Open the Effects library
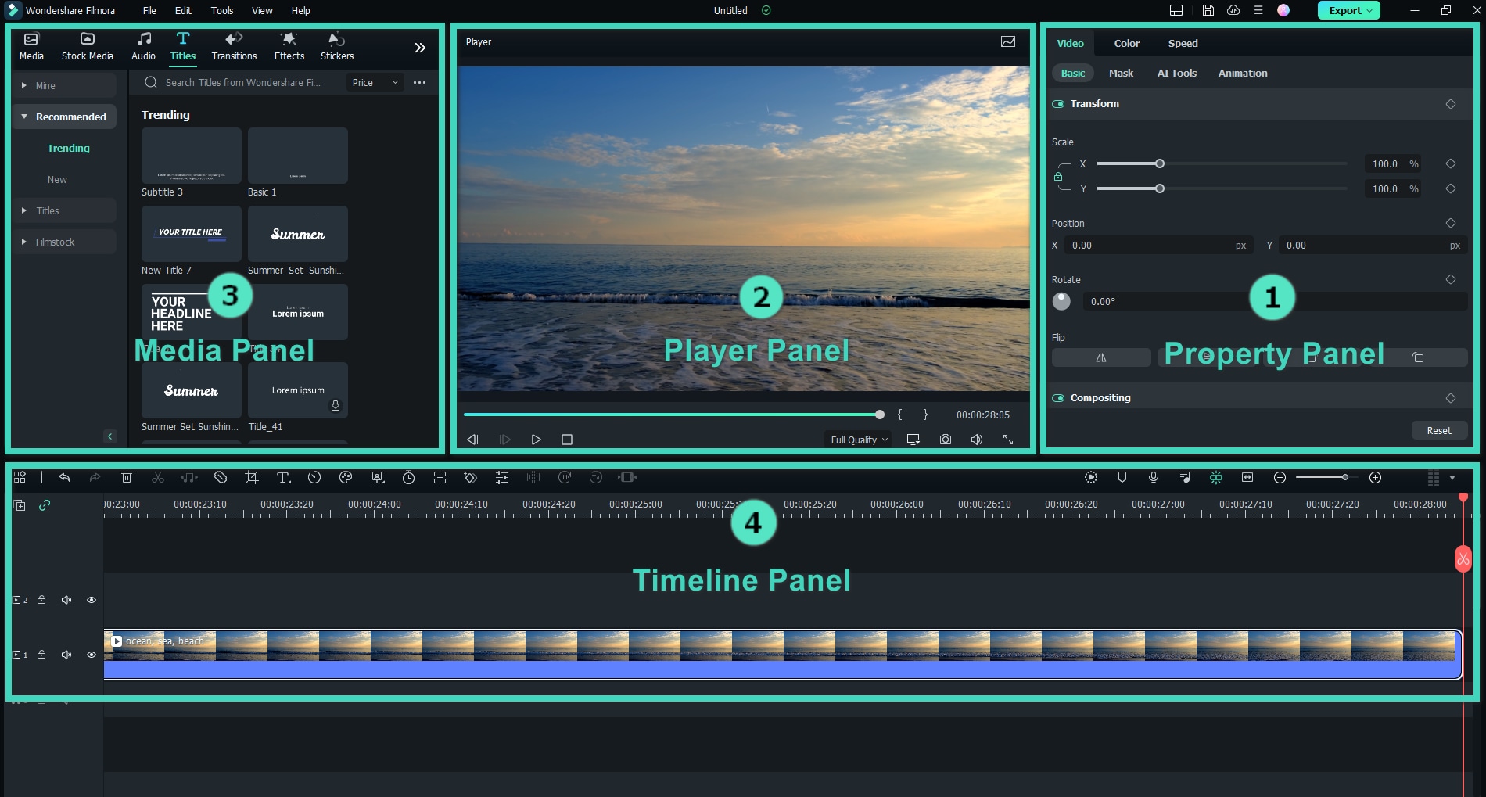1486x797 pixels. coord(289,46)
